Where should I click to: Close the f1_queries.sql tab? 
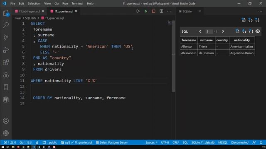coord(76,11)
